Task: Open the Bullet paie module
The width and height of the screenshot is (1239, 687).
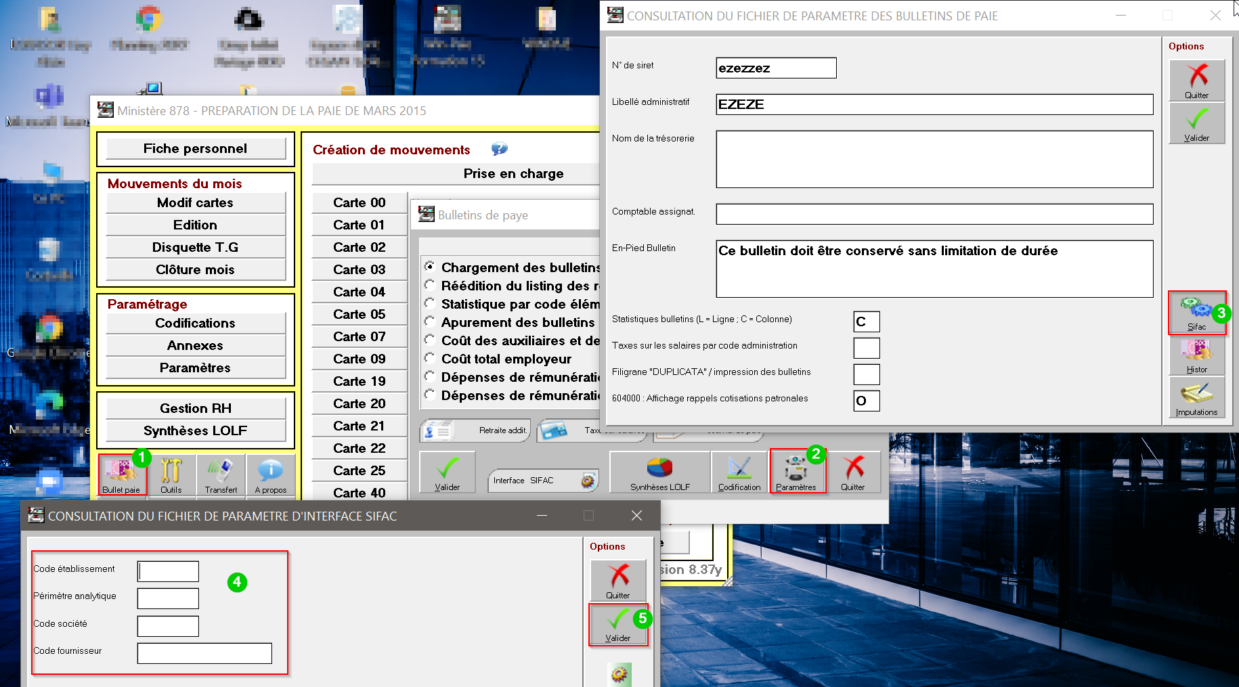Action: click(x=121, y=474)
